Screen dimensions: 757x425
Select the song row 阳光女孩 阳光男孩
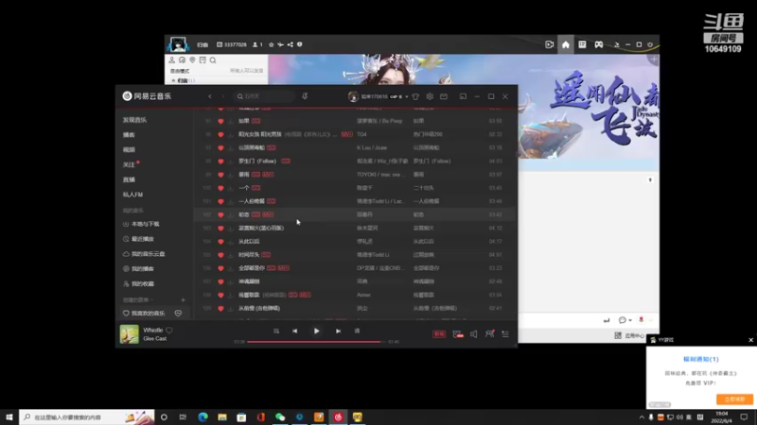coord(356,134)
